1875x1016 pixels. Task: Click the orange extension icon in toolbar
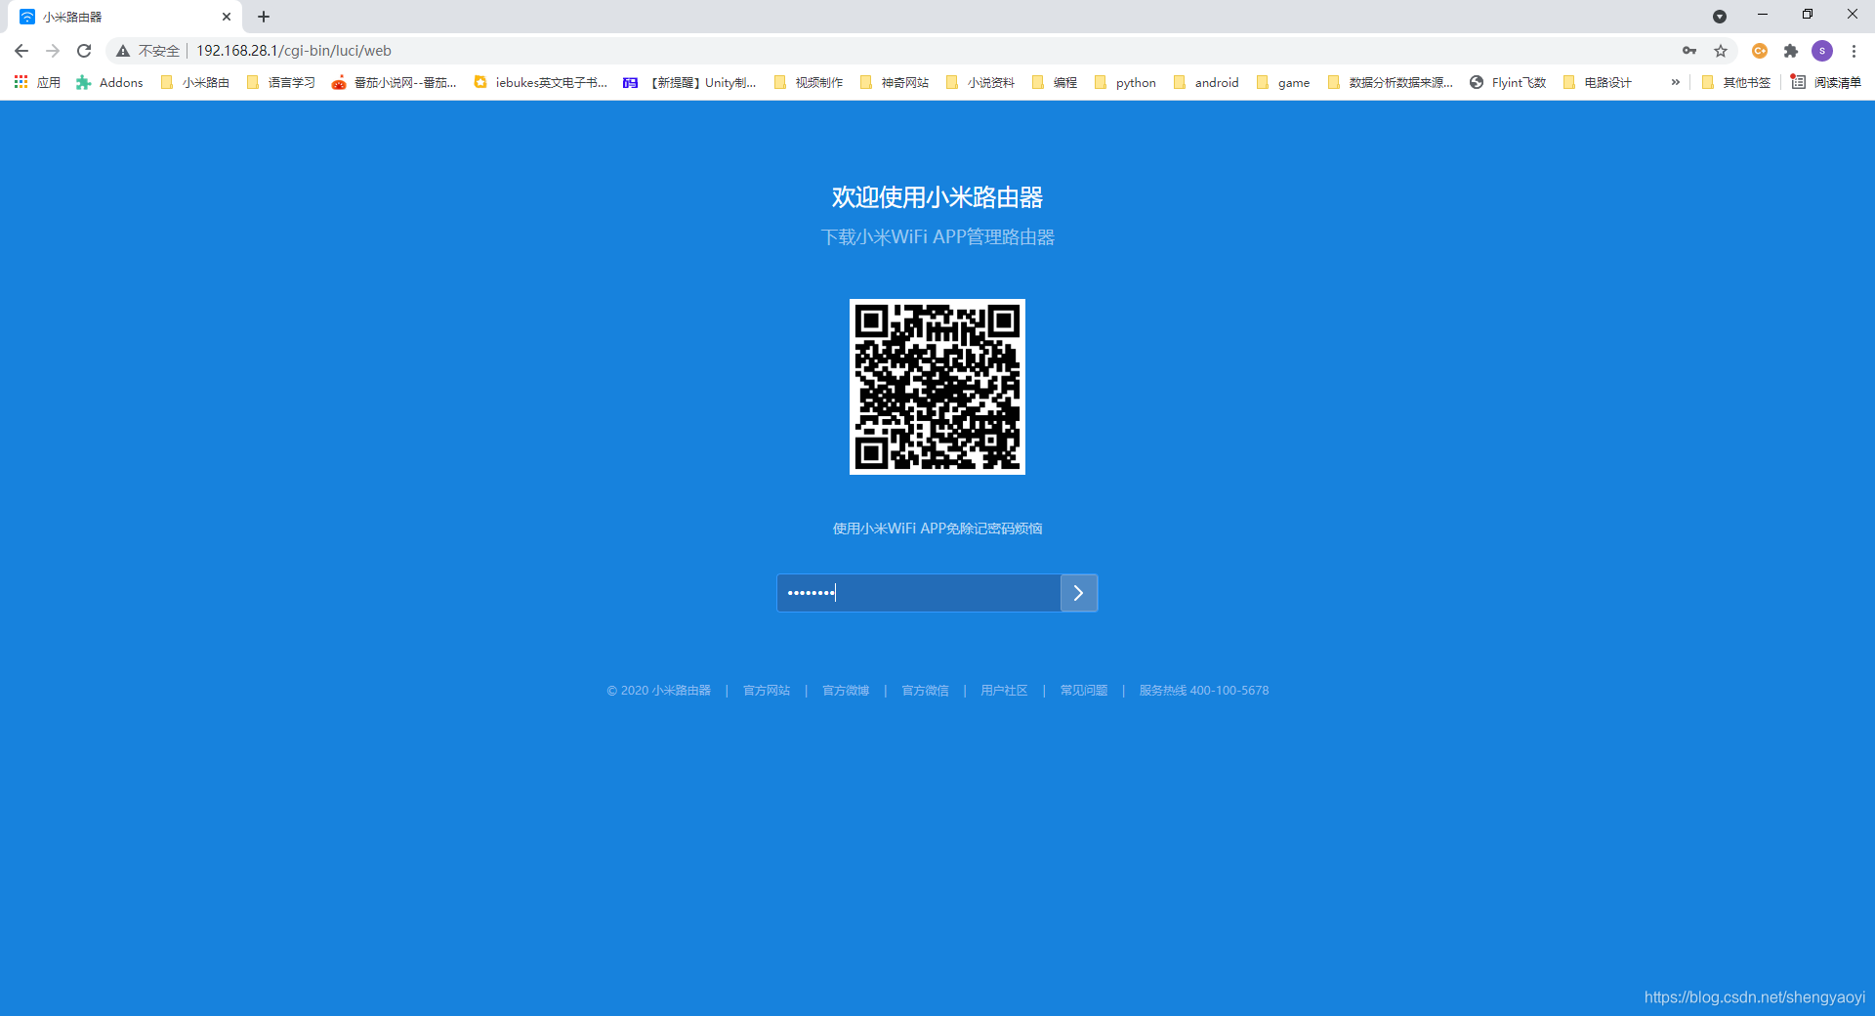coord(1760,51)
